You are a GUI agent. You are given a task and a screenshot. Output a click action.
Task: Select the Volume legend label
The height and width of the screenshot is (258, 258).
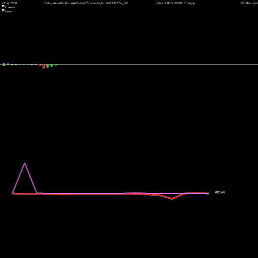click(x=10, y=7)
